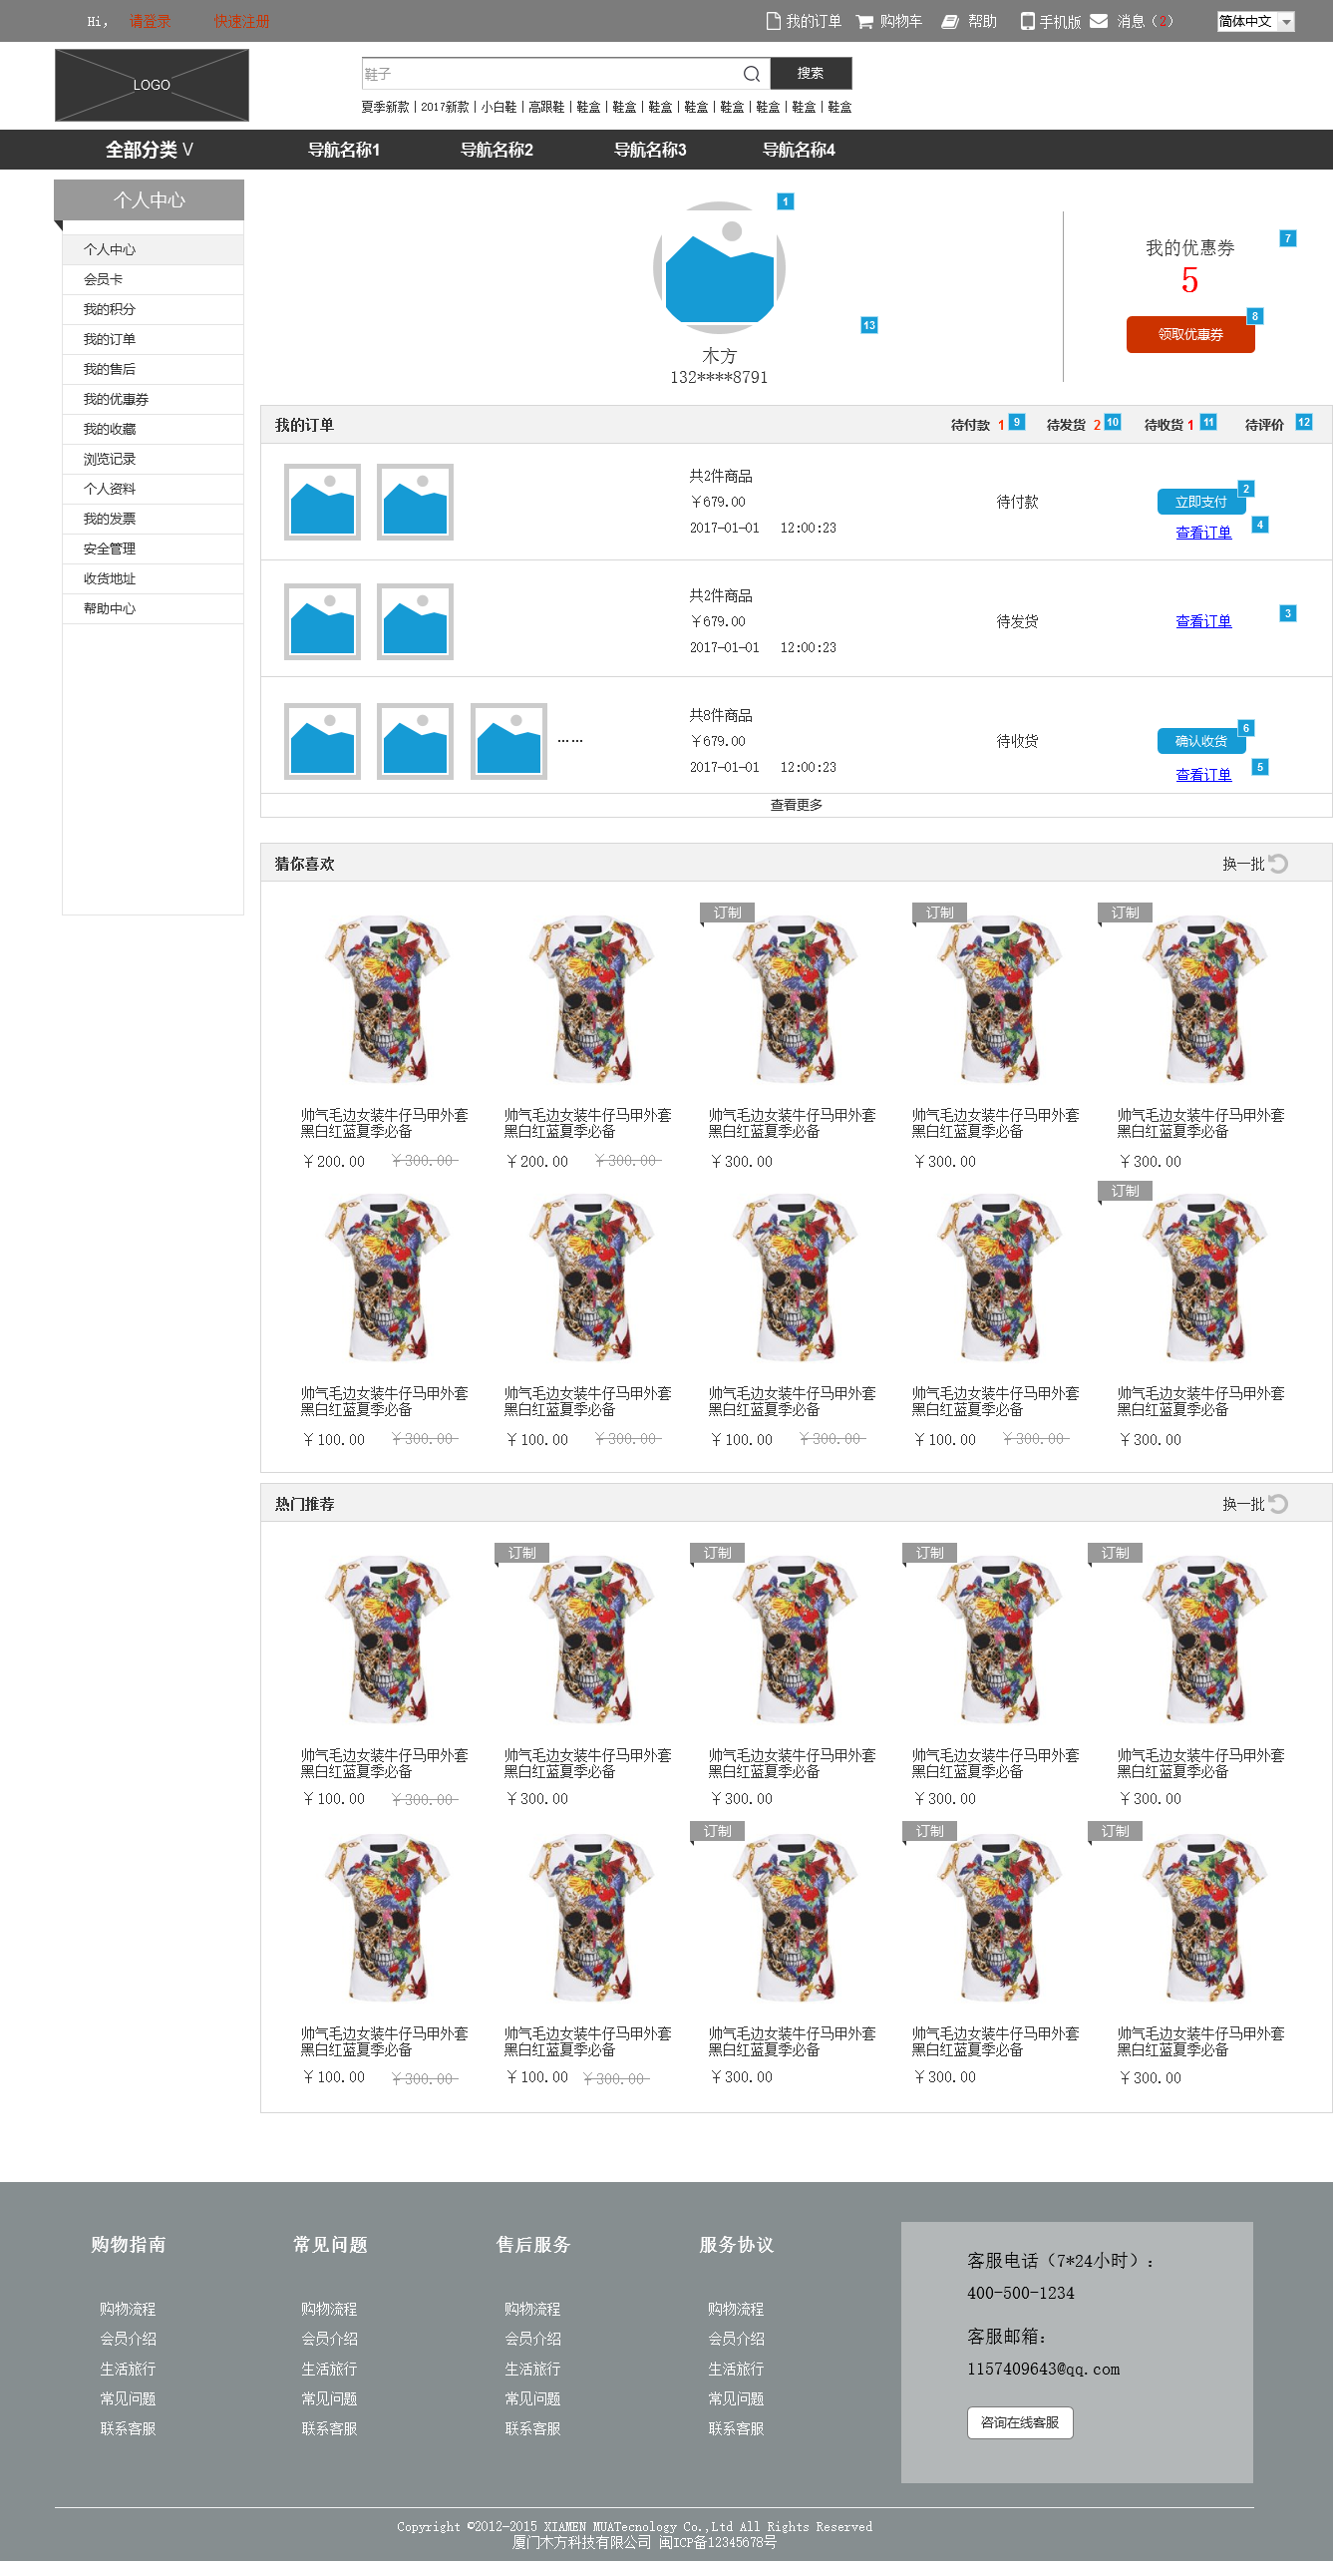Image resolution: width=1333 pixels, height=2561 pixels.
Task: Click the magnifier icon in search box
Action: [x=752, y=74]
